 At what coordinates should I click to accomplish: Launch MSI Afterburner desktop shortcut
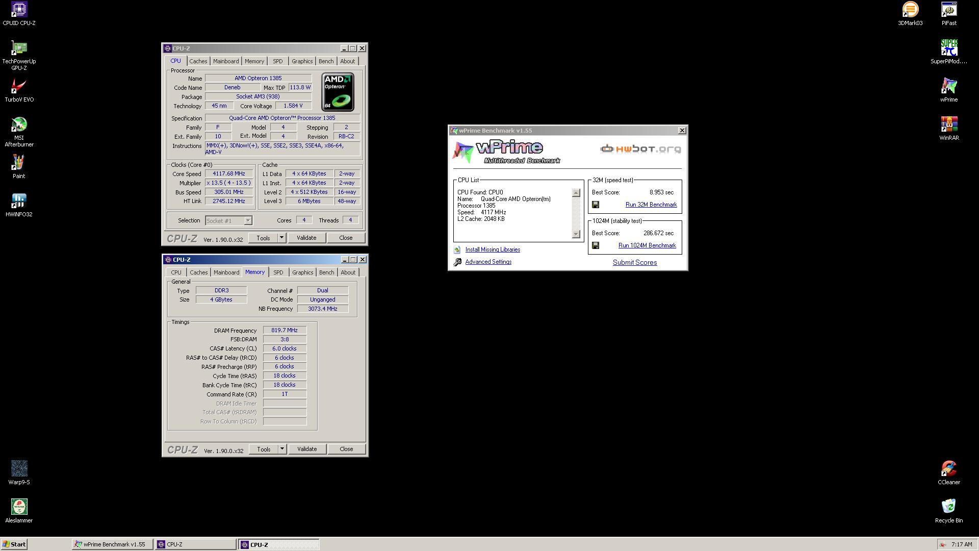(19, 132)
